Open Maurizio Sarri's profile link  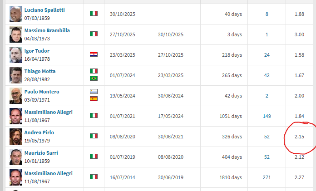point(41,153)
